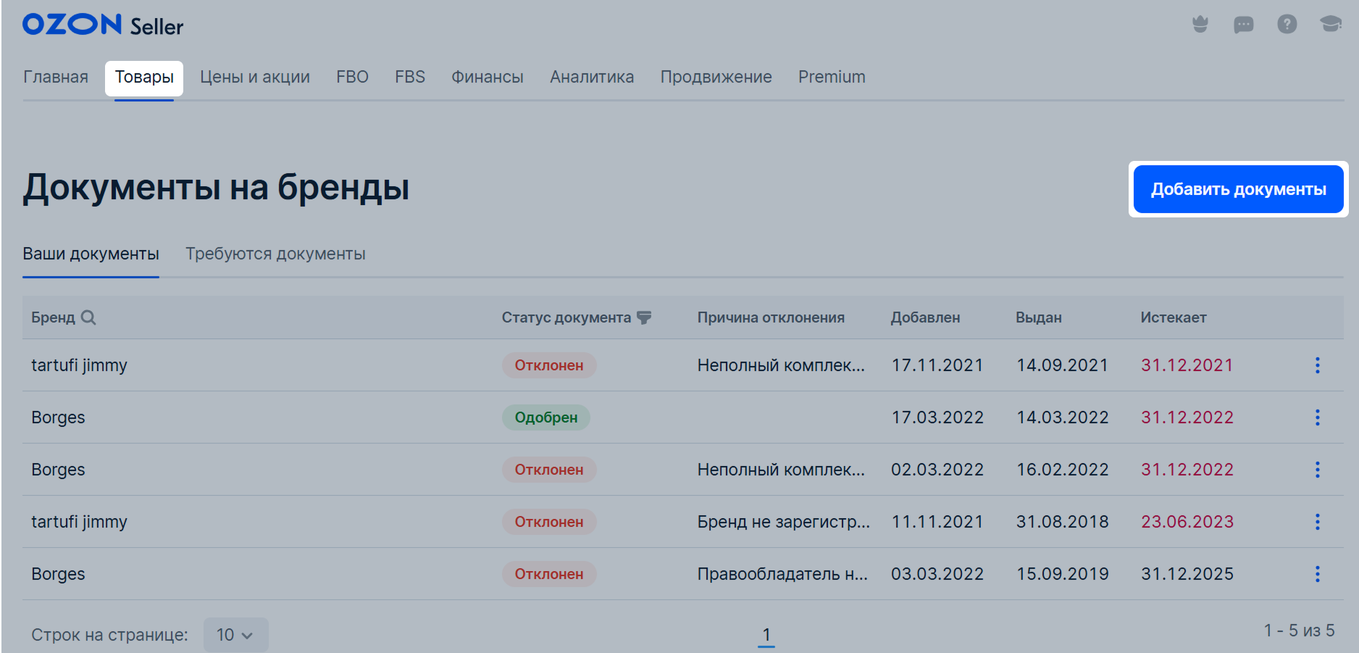Click the tartufi jimmy brand added 17.11.2021
Image resolution: width=1359 pixels, height=653 pixels.
click(x=79, y=365)
